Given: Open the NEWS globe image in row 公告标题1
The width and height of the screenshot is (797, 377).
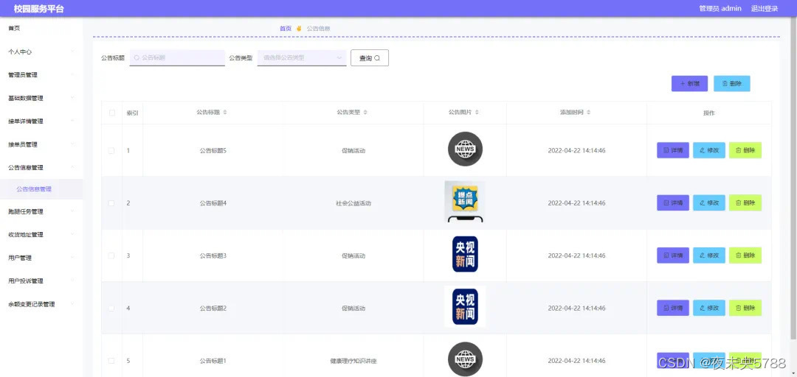Looking at the screenshot, I should (x=465, y=359).
